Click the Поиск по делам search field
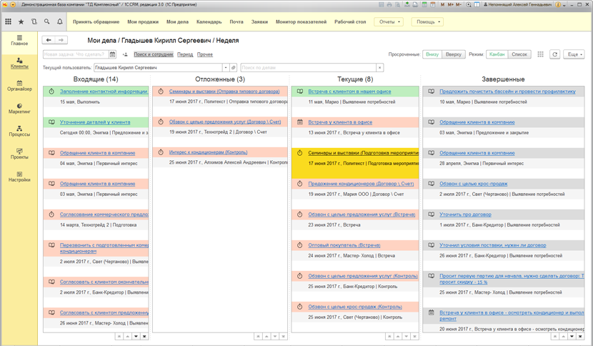Viewport: 593px width, 346px height. point(307,68)
